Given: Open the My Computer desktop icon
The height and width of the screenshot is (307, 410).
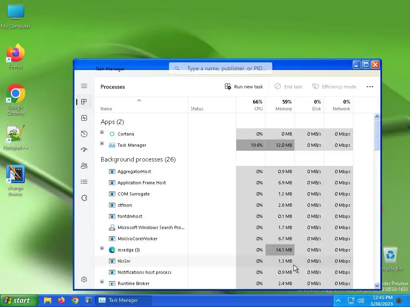Looking at the screenshot, I should coord(16,16).
